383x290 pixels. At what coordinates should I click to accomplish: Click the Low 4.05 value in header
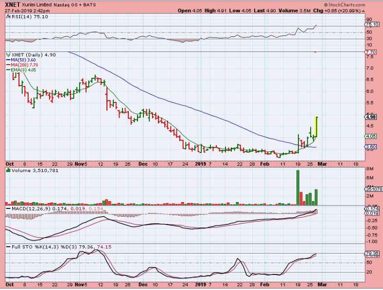point(241,11)
